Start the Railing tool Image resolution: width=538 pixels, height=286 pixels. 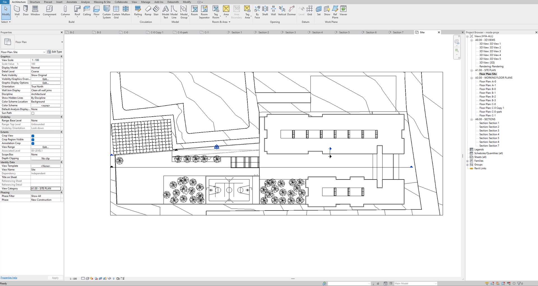[x=138, y=11]
